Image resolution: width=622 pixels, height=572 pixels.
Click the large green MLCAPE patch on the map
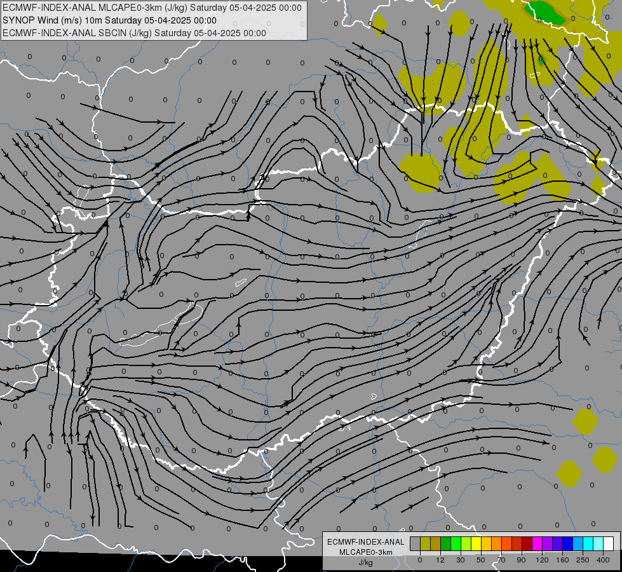(x=545, y=13)
